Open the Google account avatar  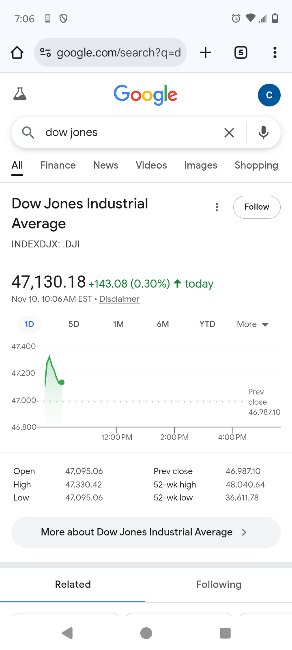click(x=269, y=95)
